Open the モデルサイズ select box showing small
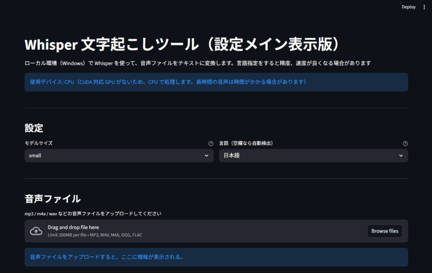 click(114, 156)
